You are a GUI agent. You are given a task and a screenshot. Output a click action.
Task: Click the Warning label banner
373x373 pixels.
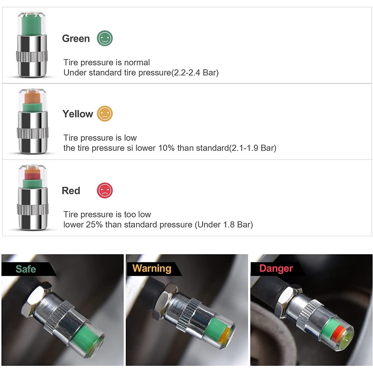pos(154,269)
